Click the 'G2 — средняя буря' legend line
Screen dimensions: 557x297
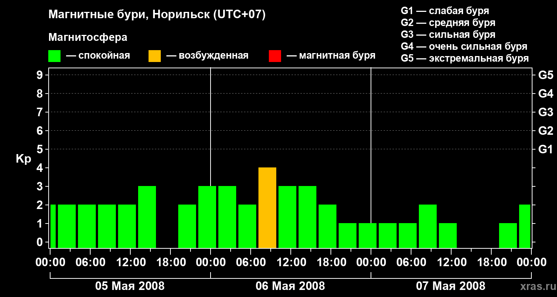(x=448, y=23)
